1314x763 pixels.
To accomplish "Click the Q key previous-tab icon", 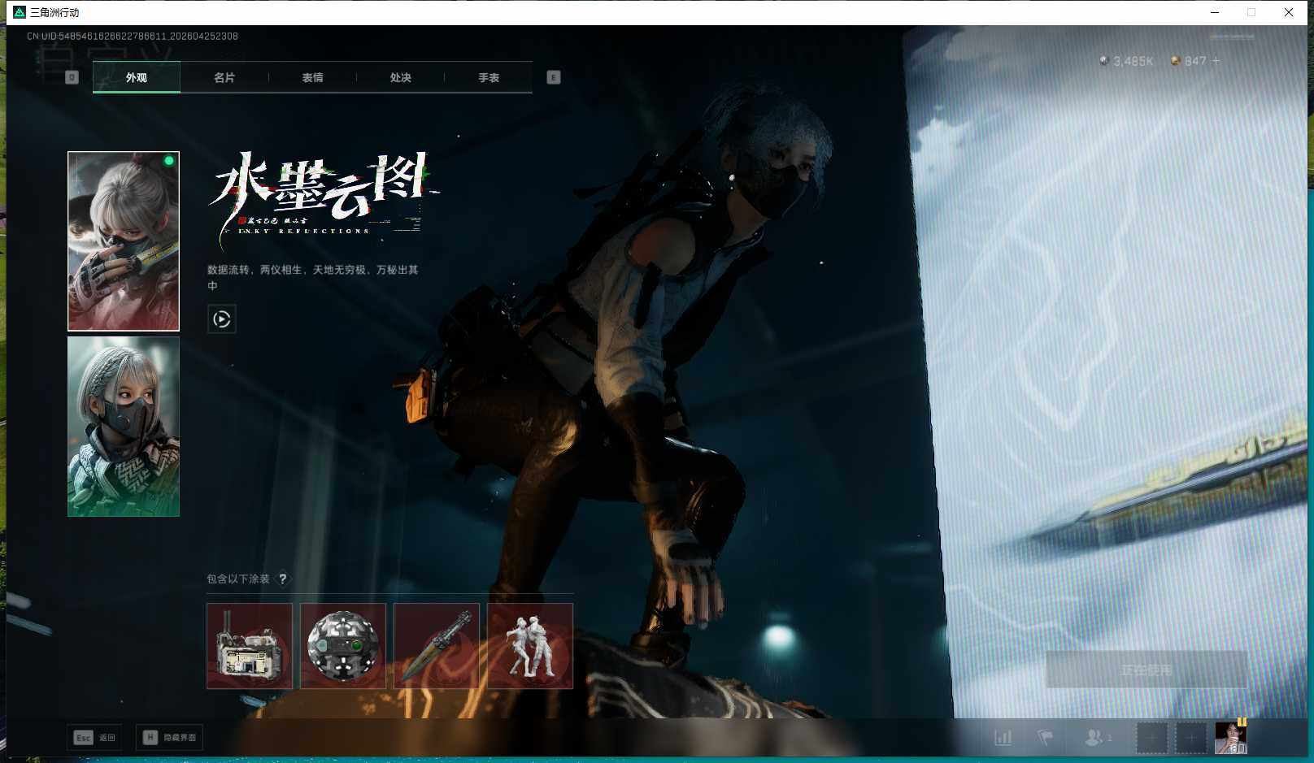I will [72, 77].
